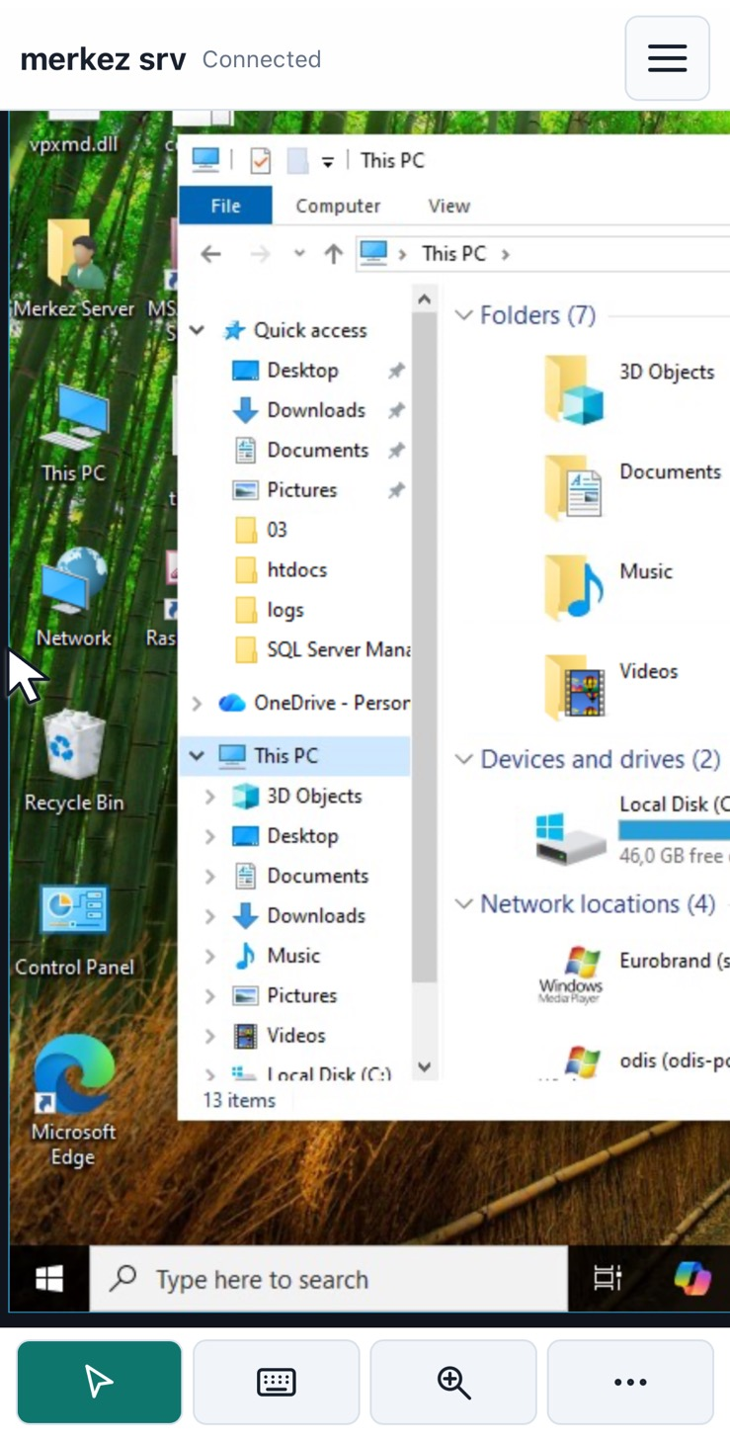Open Merkez Server desktop icon
730x1442 pixels.
point(74,269)
